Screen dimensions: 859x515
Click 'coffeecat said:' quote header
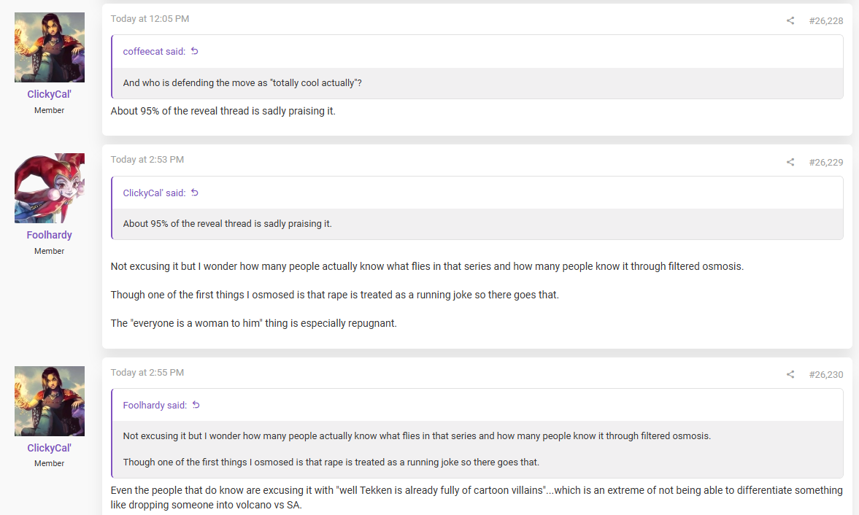(154, 52)
